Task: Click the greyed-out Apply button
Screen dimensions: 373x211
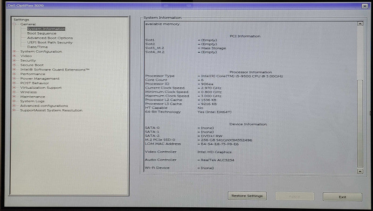Action: [295, 197]
